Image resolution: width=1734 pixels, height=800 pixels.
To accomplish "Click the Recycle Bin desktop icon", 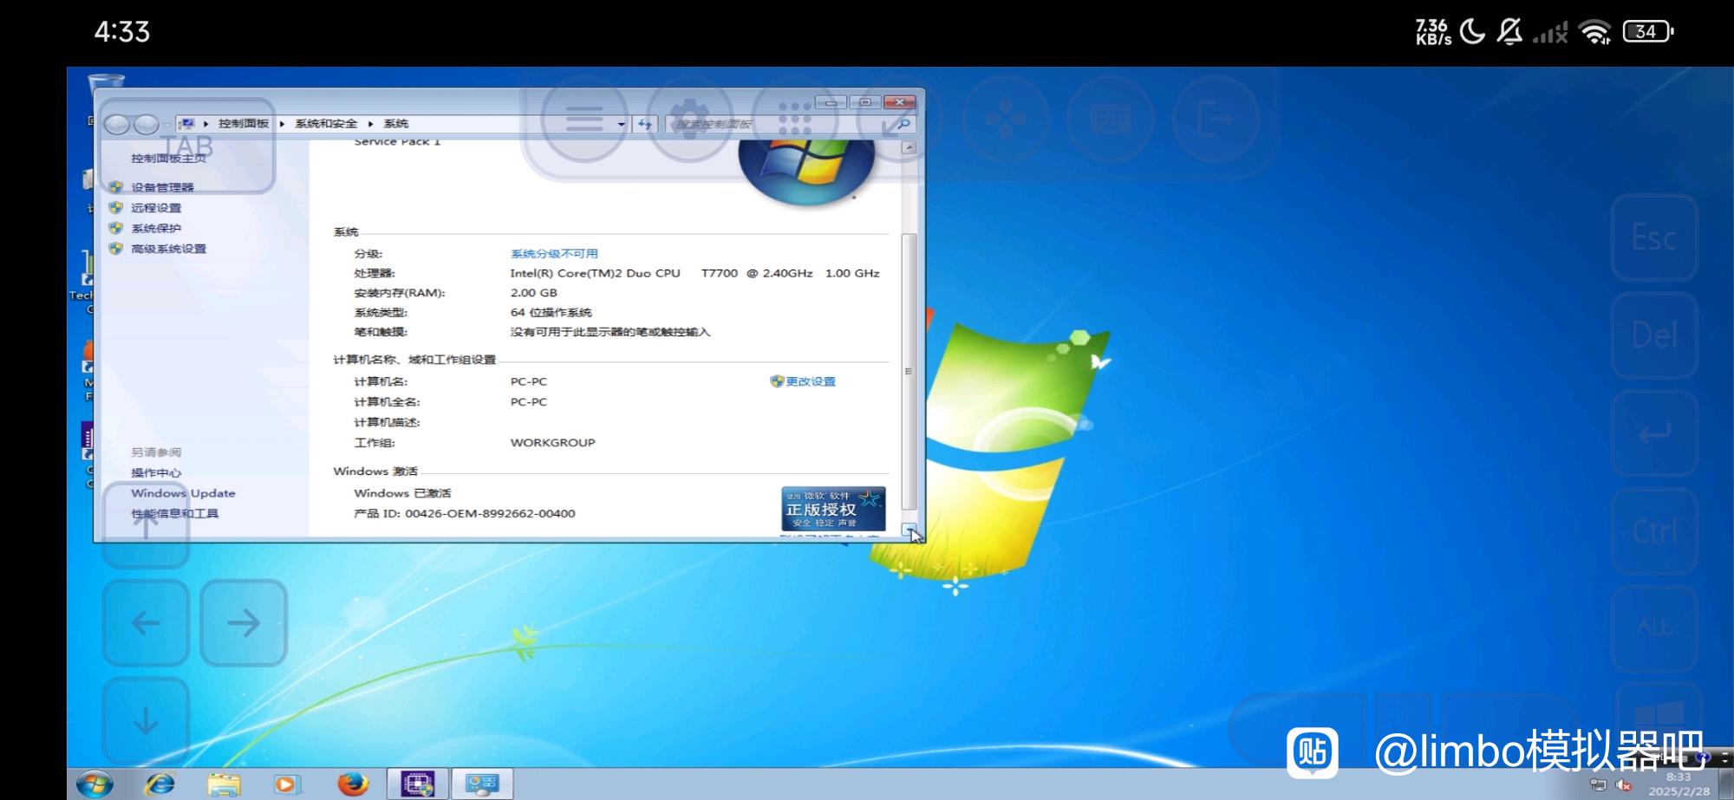I will point(105,83).
